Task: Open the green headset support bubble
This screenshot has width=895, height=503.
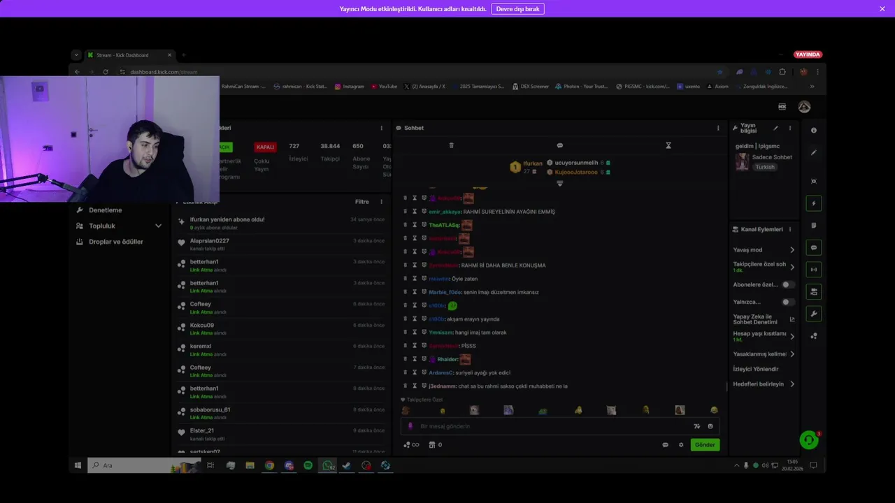Action: [x=809, y=440]
